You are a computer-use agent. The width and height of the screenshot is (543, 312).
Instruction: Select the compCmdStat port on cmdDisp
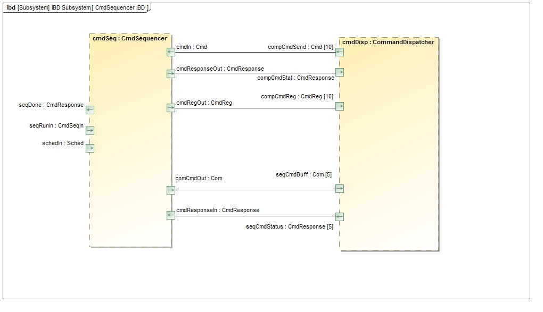pyautogui.click(x=340, y=72)
